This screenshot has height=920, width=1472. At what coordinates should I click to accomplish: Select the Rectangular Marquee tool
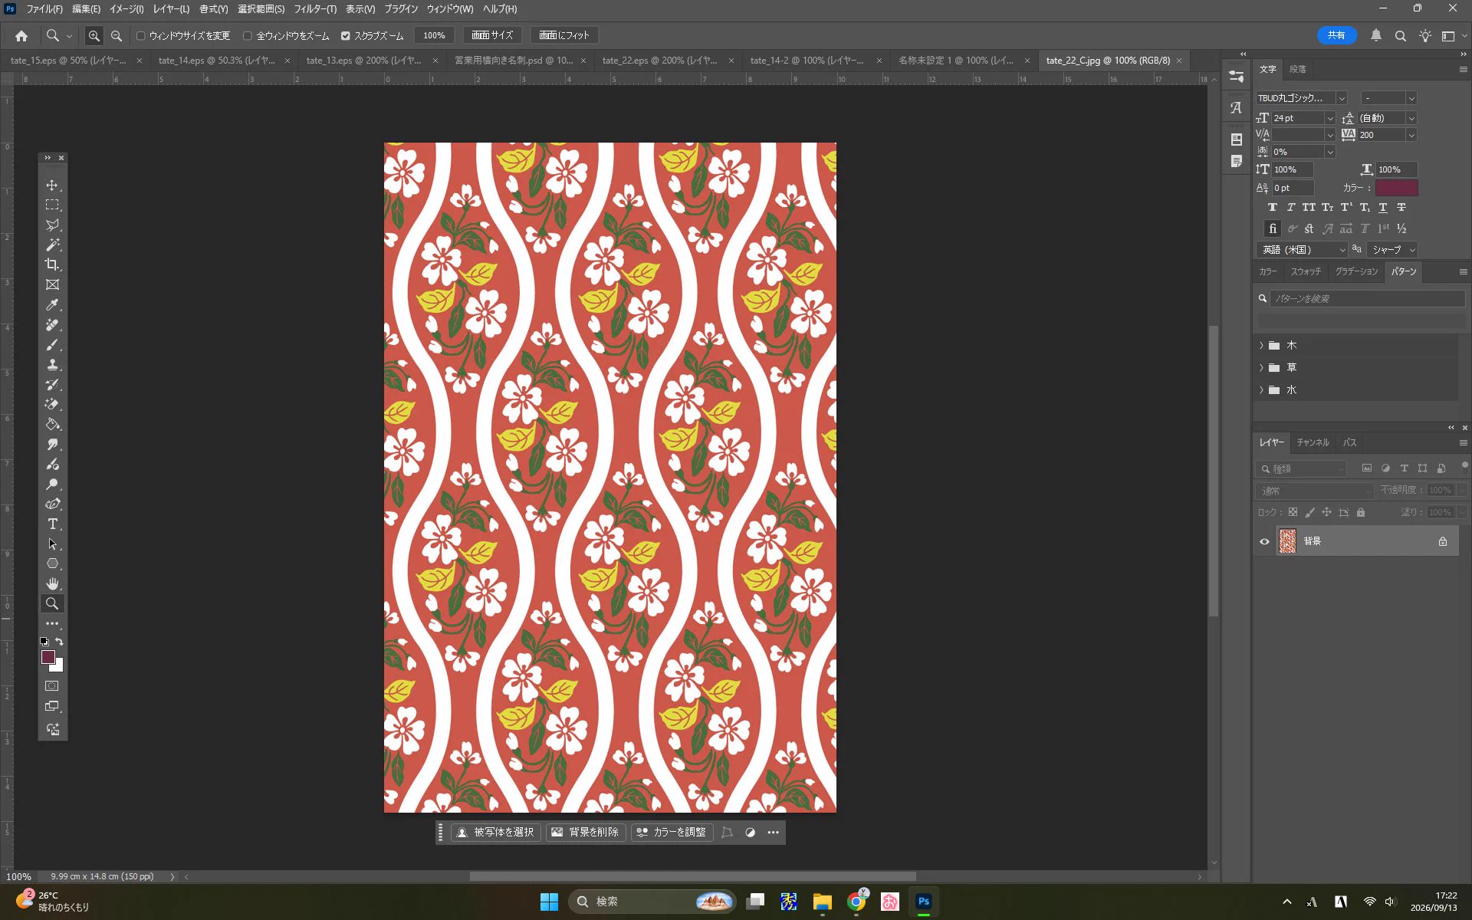(52, 205)
